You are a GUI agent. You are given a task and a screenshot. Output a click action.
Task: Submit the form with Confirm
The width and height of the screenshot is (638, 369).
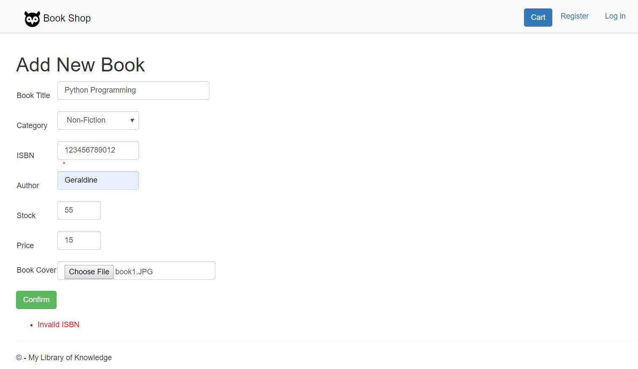click(x=36, y=300)
